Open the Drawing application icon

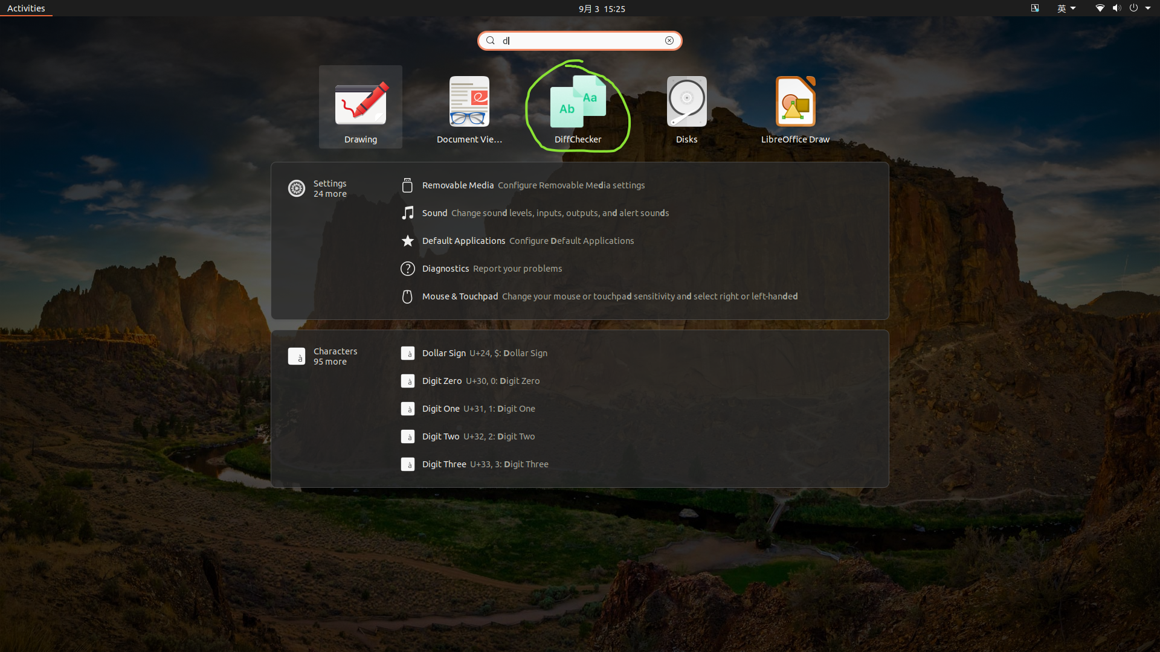(361, 107)
